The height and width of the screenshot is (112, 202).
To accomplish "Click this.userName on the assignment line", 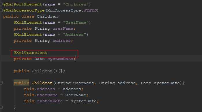I will [x=41, y=95].
